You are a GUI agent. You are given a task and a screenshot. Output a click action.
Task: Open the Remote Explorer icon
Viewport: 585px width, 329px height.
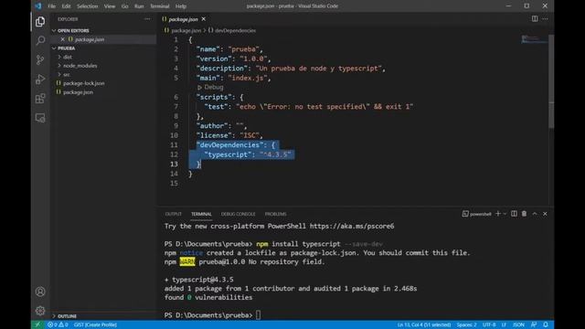pyautogui.click(x=40, y=118)
